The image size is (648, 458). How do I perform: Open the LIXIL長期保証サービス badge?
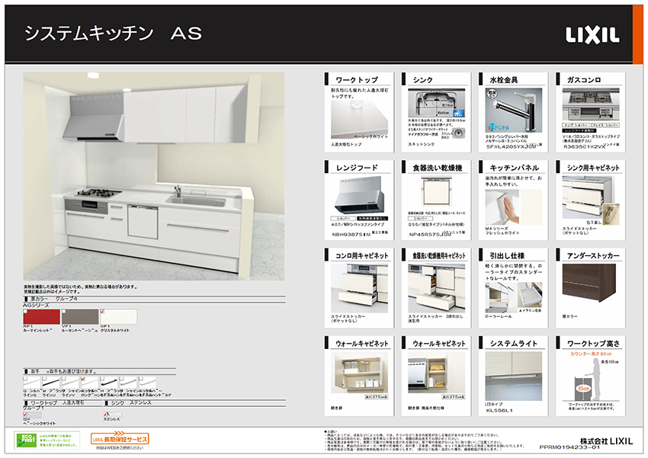point(120,438)
